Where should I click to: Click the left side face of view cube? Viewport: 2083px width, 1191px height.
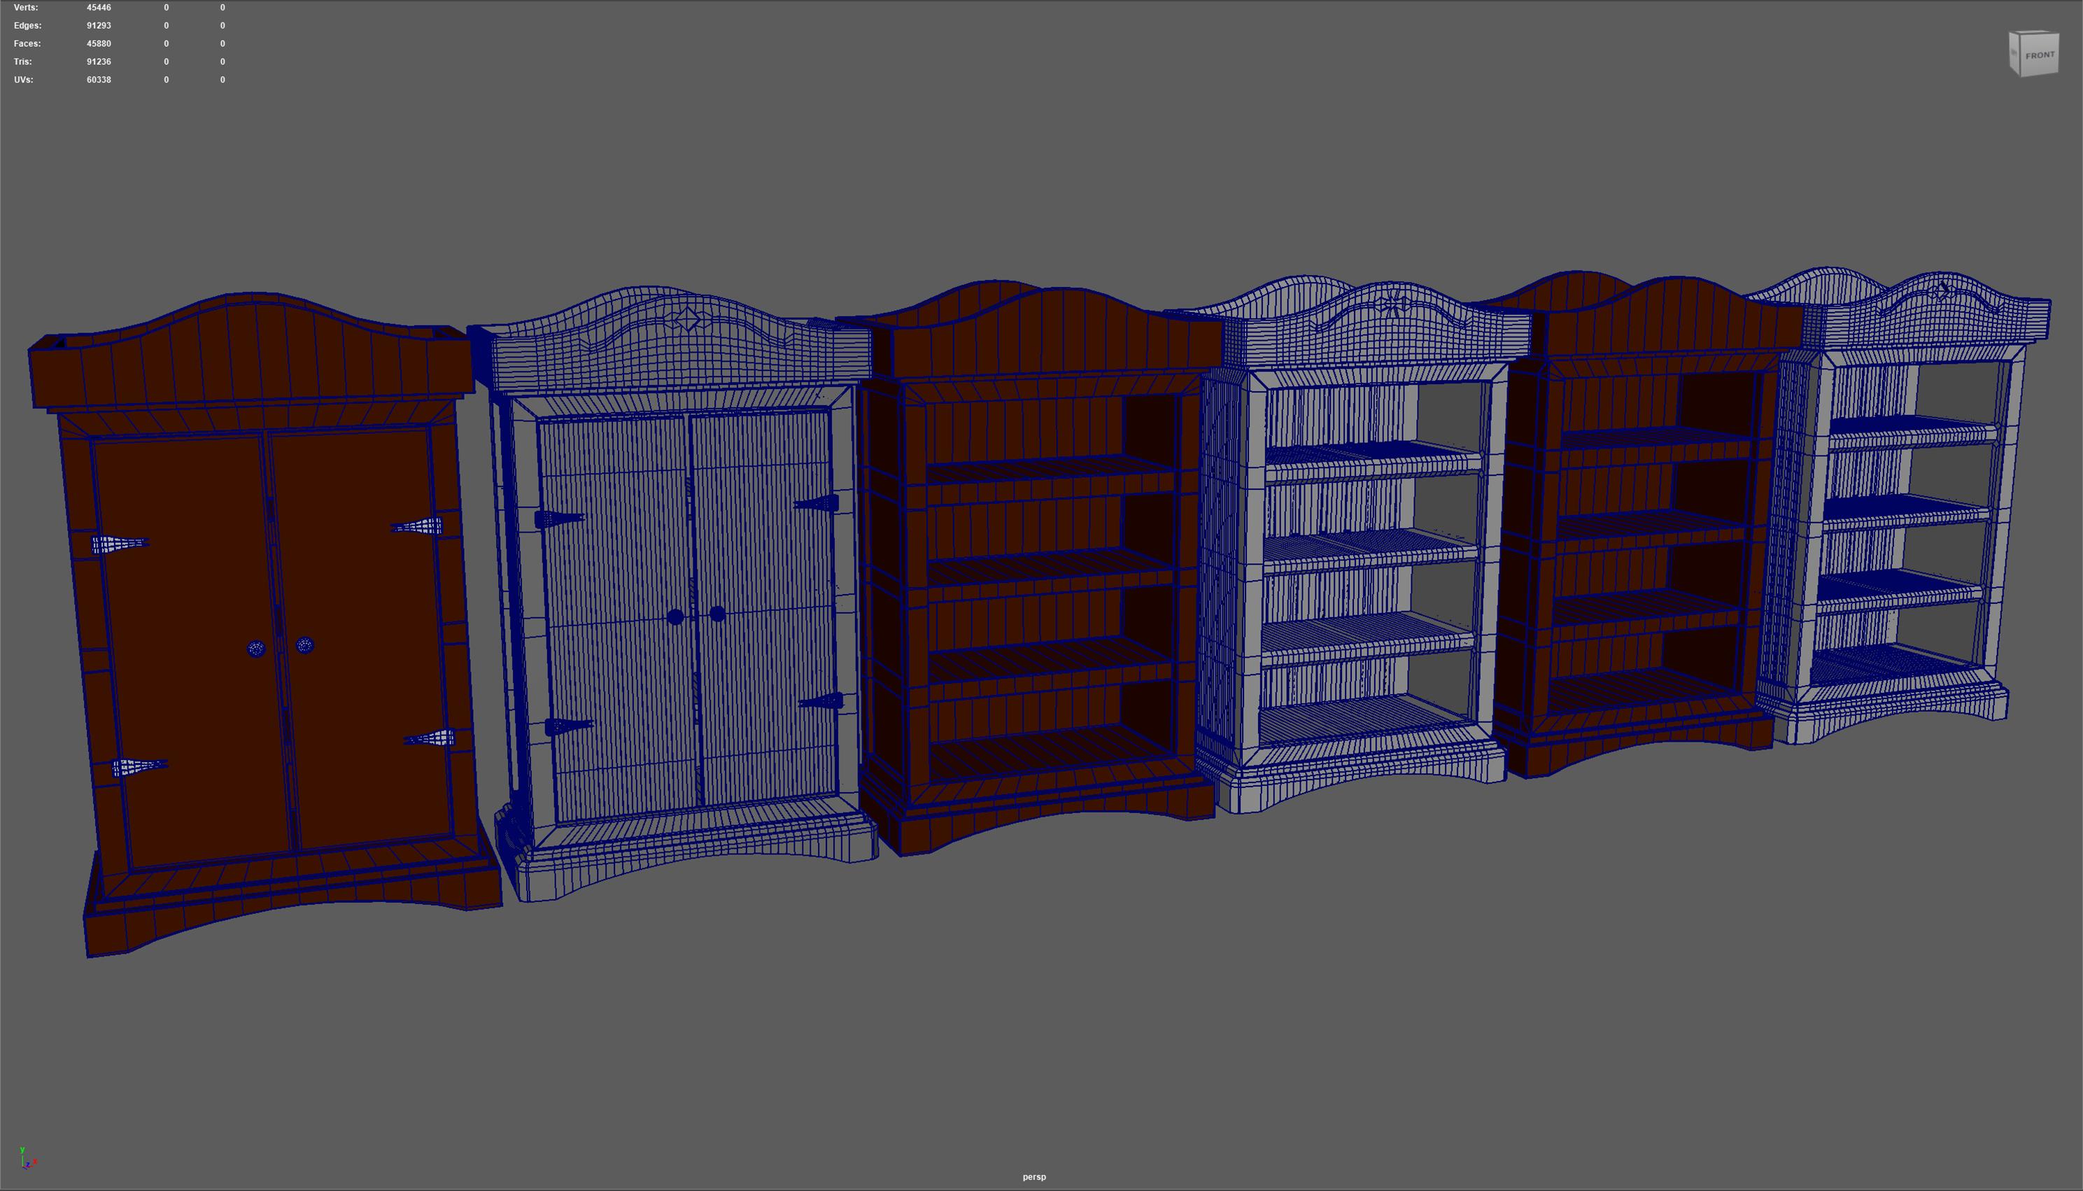pyautogui.click(x=2015, y=53)
